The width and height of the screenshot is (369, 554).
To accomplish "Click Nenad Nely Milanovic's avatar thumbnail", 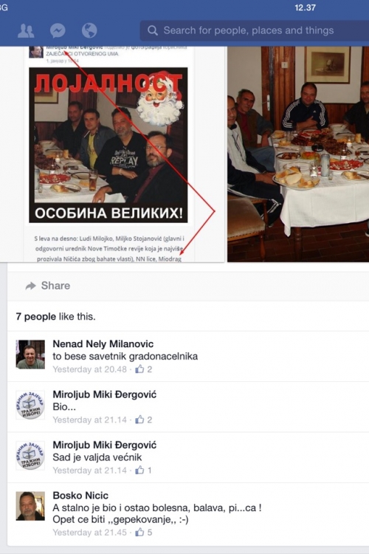I will pyautogui.click(x=30, y=355).
